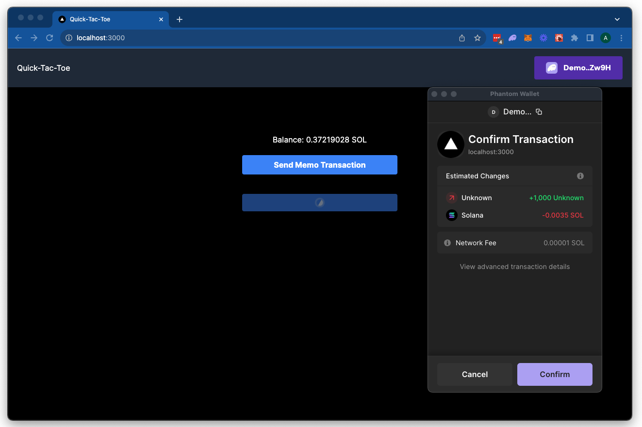
Task: Click the loading spinner button
Action: pos(320,203)
